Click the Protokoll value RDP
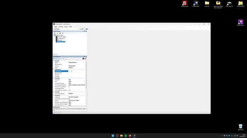This screenshot has height=138, width=247. coord(77,80)
